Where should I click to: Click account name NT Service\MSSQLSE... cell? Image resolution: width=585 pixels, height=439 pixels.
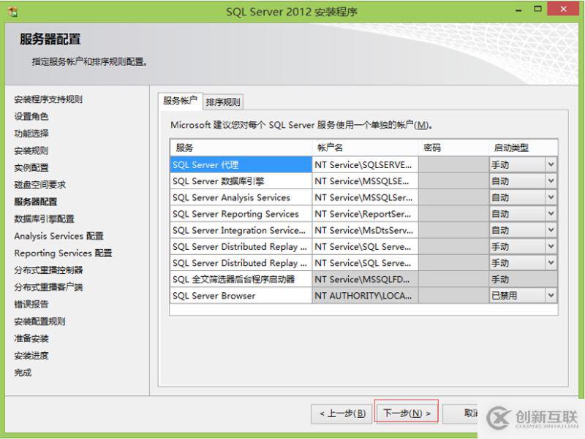365,181
